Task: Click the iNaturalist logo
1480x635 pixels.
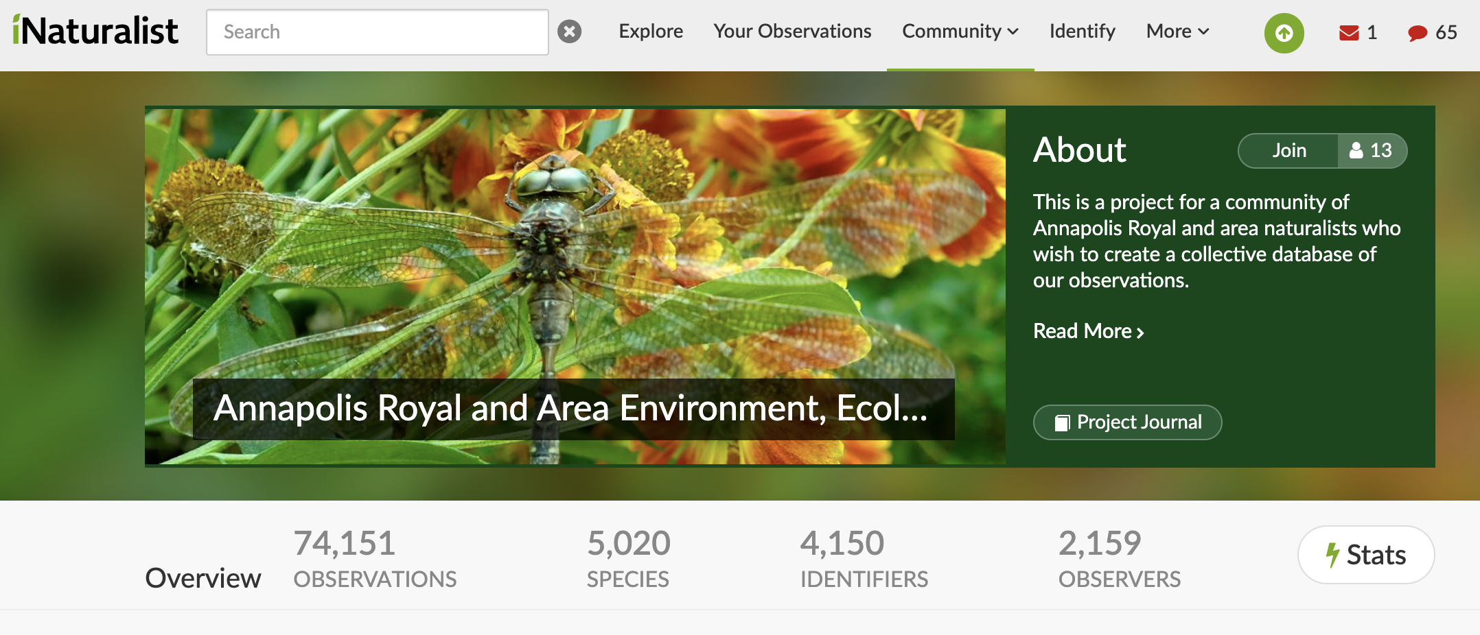Action: coord(95,32)
